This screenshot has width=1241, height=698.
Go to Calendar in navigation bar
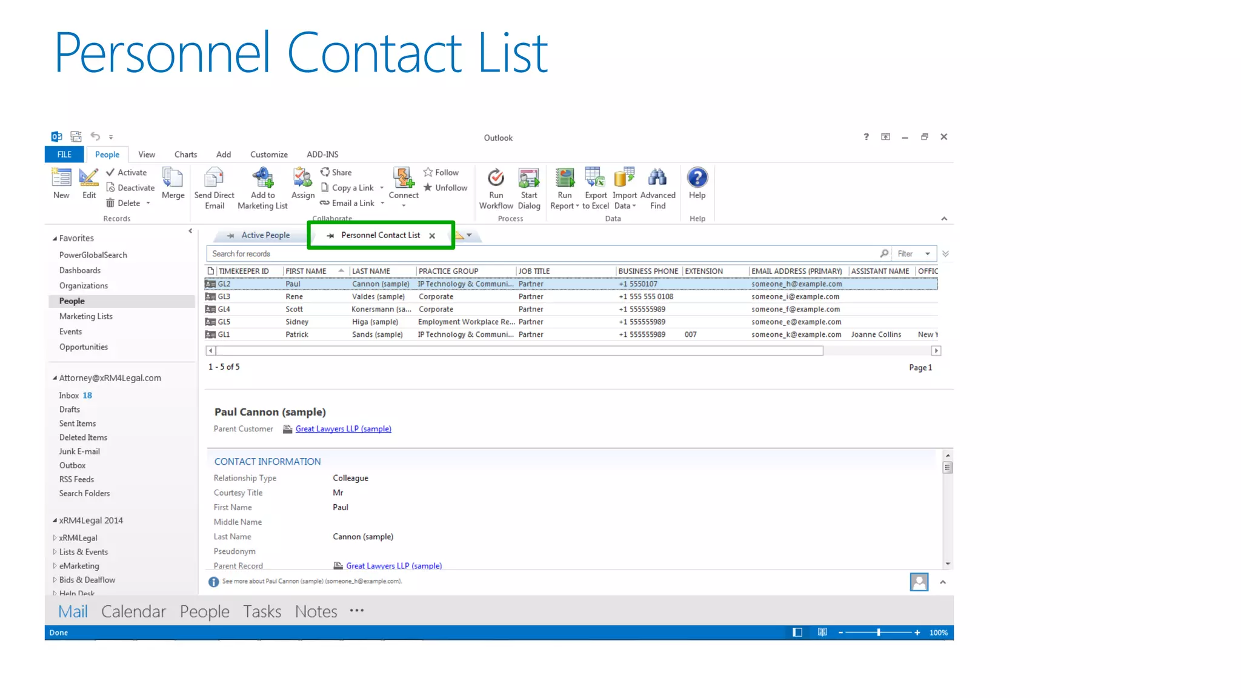coord(133,611)
